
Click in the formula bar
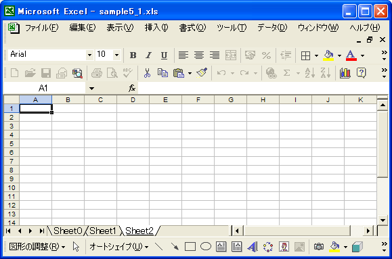(x=263, y=88)
